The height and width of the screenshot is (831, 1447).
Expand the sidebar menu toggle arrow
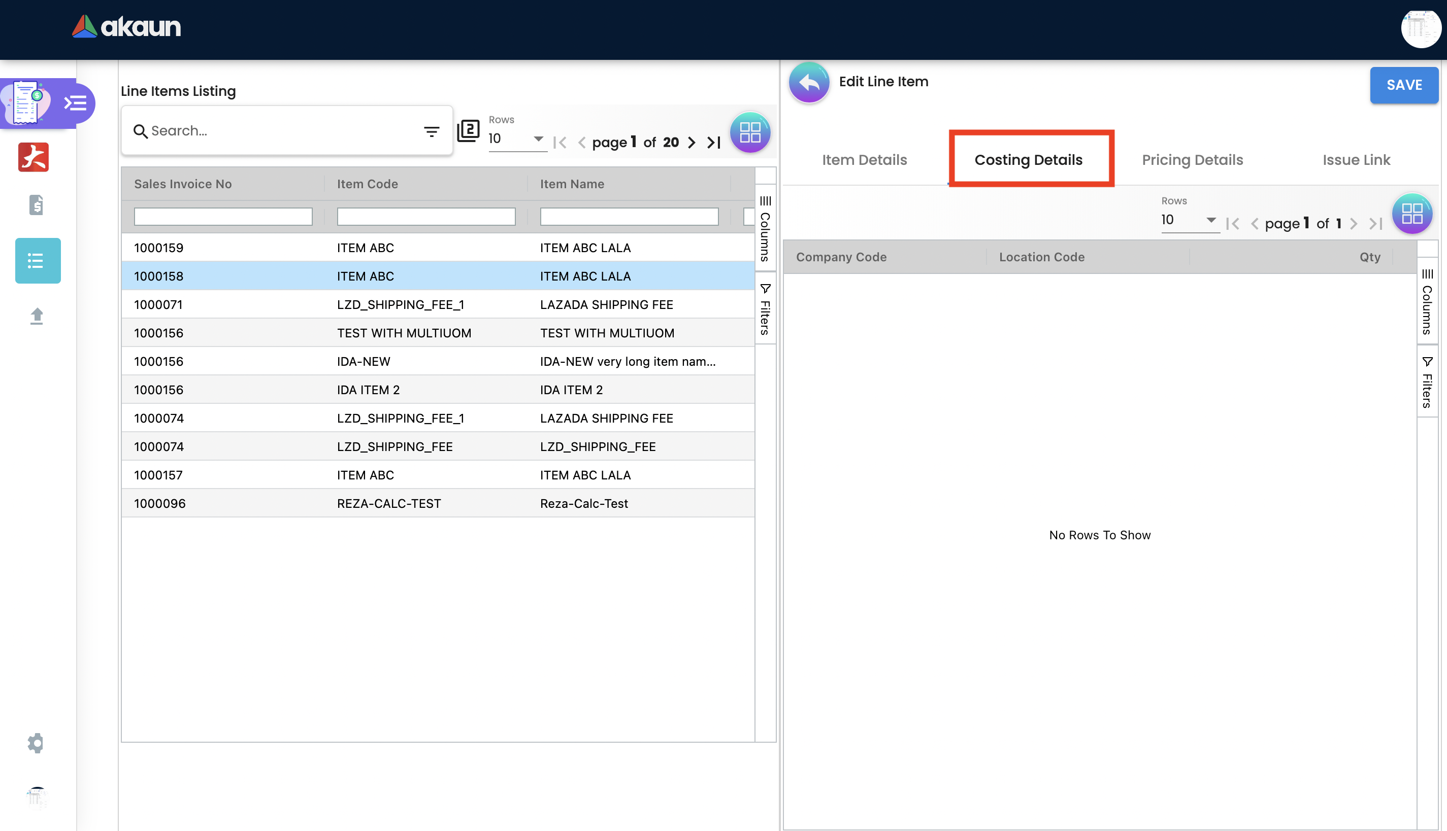click(x=75, y=103)
